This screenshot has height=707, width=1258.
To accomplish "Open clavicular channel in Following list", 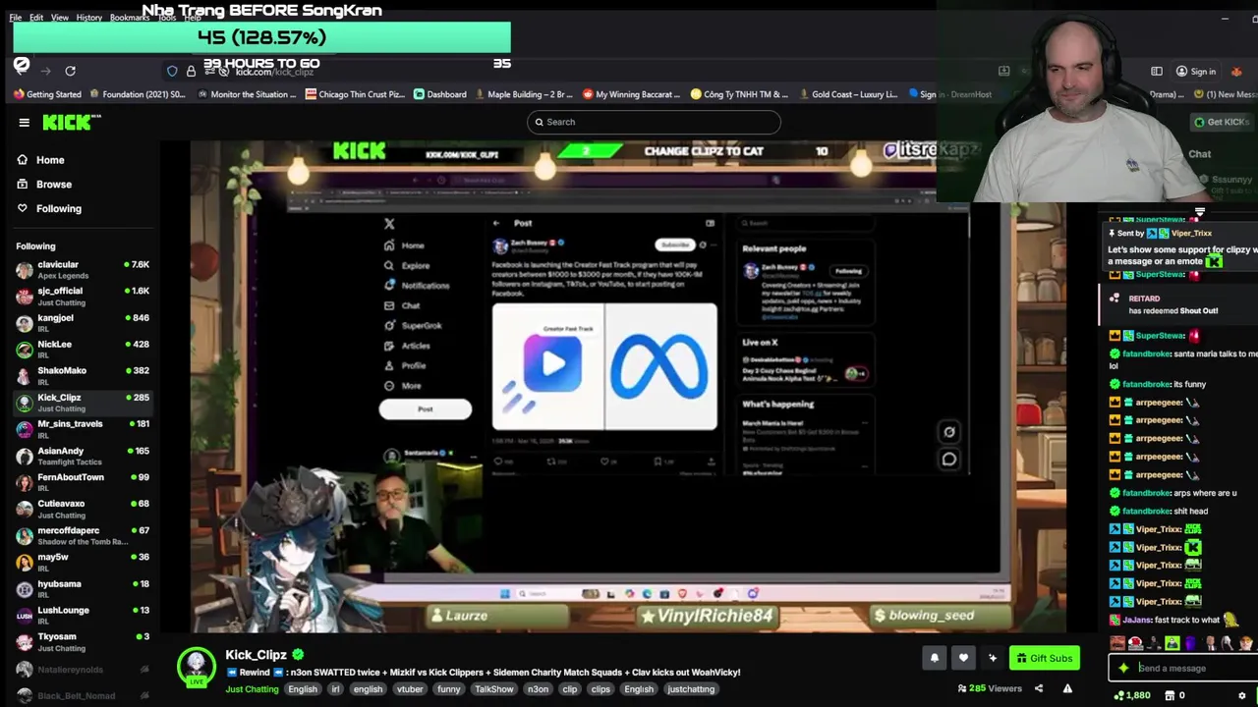I will [x=83, y=269].
